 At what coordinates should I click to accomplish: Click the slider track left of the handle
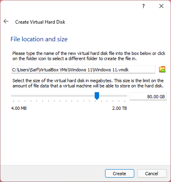(x=53, y=96)
